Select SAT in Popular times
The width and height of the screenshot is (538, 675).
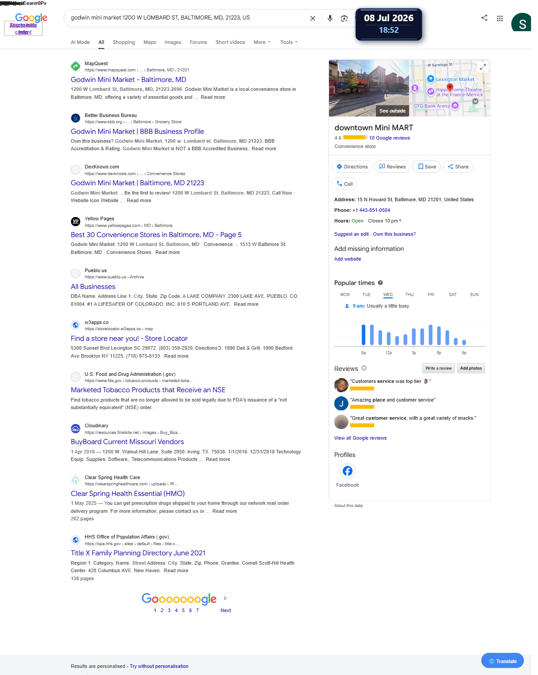click(x=453, y=295)
